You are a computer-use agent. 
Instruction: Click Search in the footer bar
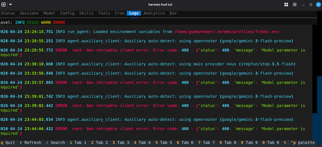56,143
